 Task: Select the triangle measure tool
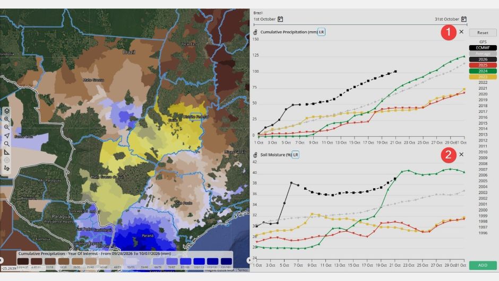click(7, 152)
